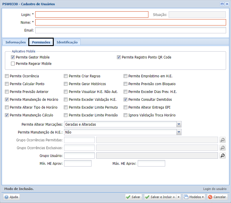
Task: Close the PSW0330 window
Action: (x=227, y=4)
